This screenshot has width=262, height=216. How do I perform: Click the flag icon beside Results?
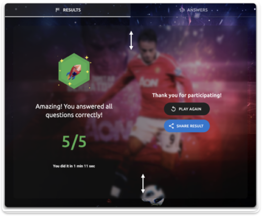pos(57,10)
